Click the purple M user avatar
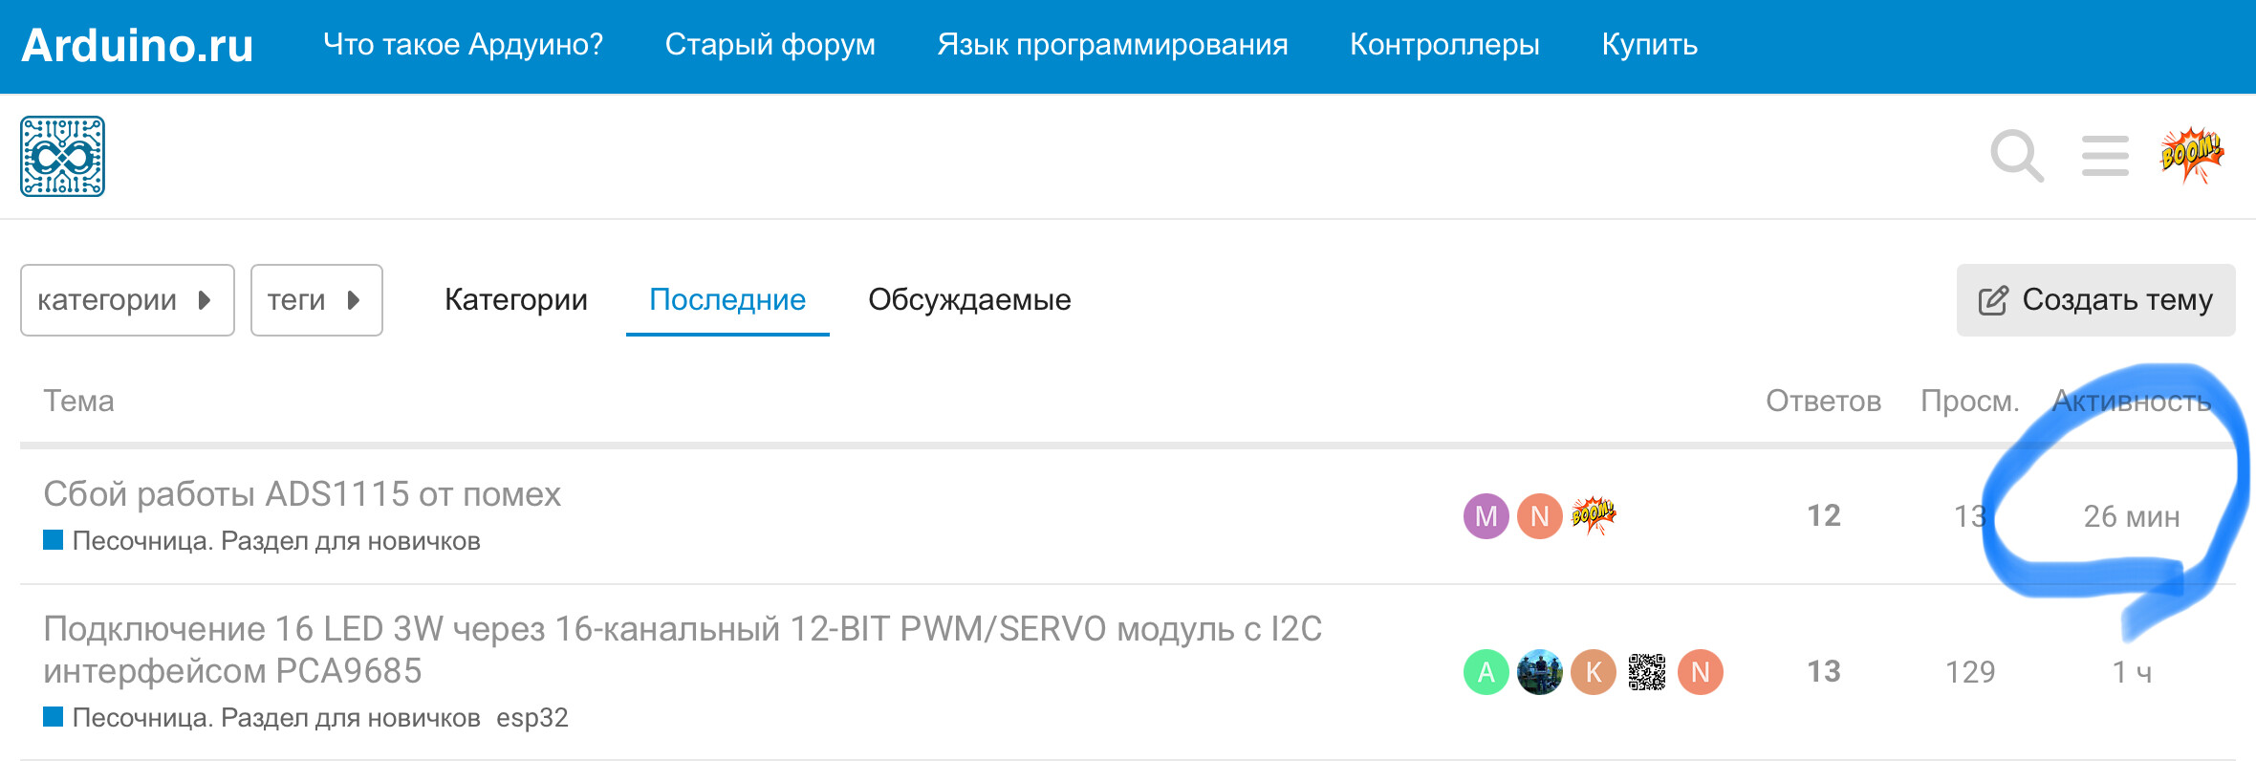2256x761 pixels. (1486, 516)
